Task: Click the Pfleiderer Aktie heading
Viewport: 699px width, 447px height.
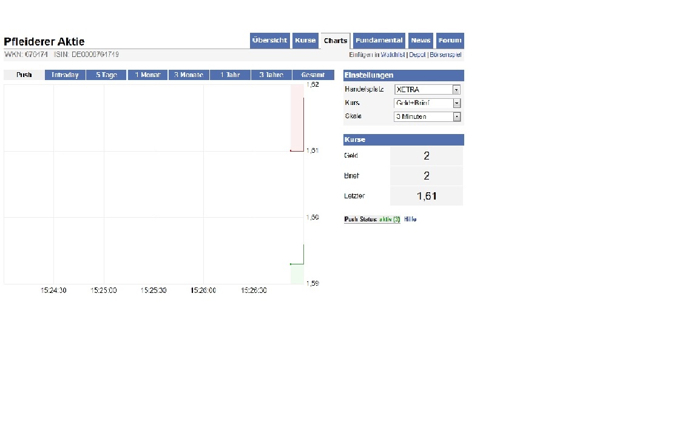Action: (44, 42)
